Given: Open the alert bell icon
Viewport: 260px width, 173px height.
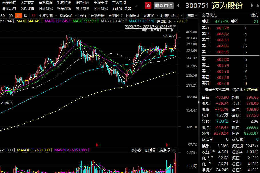Looking at the screenshot, I should pos(258,6).
